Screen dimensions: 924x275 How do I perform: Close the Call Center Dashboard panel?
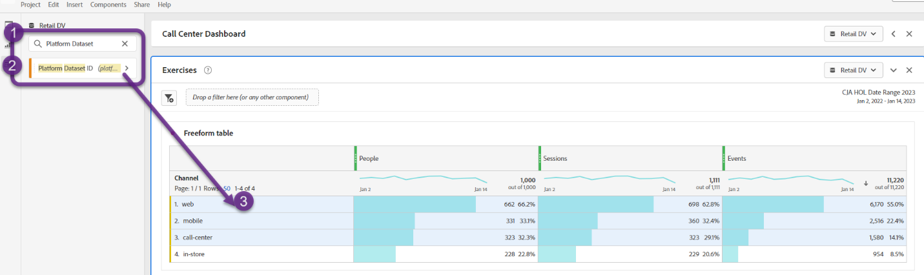[909, 34]
